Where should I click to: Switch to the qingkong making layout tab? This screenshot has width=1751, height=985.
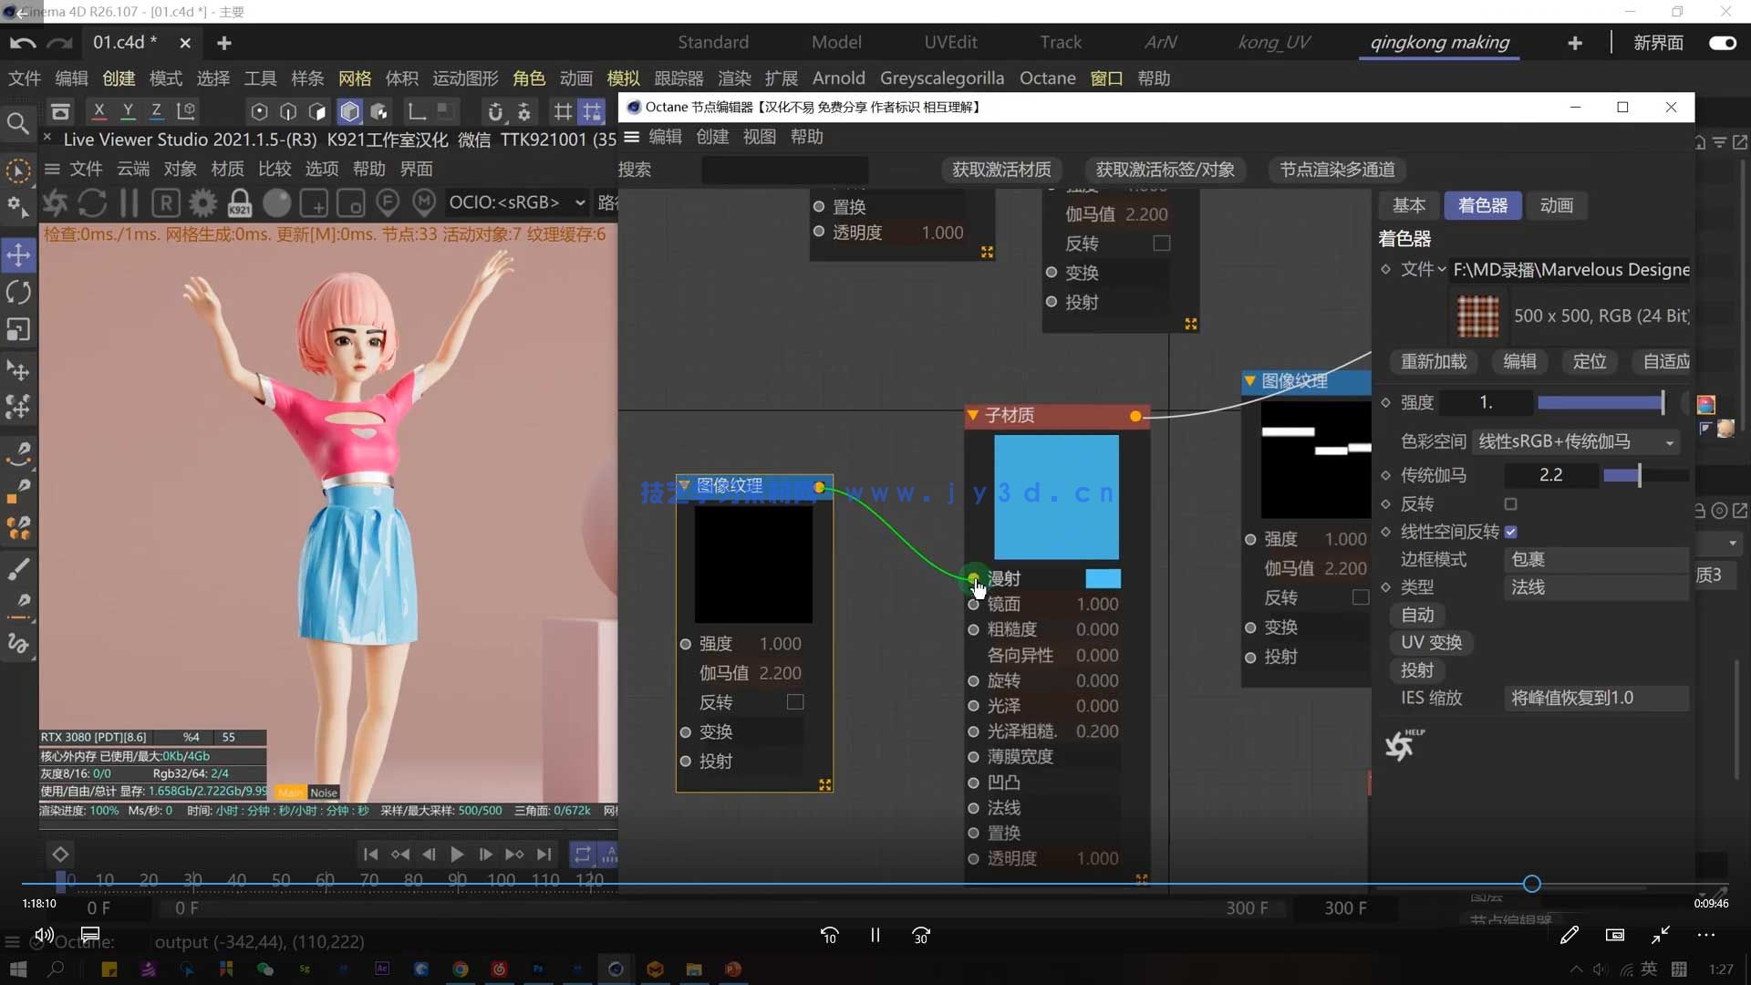point(1439,42)
